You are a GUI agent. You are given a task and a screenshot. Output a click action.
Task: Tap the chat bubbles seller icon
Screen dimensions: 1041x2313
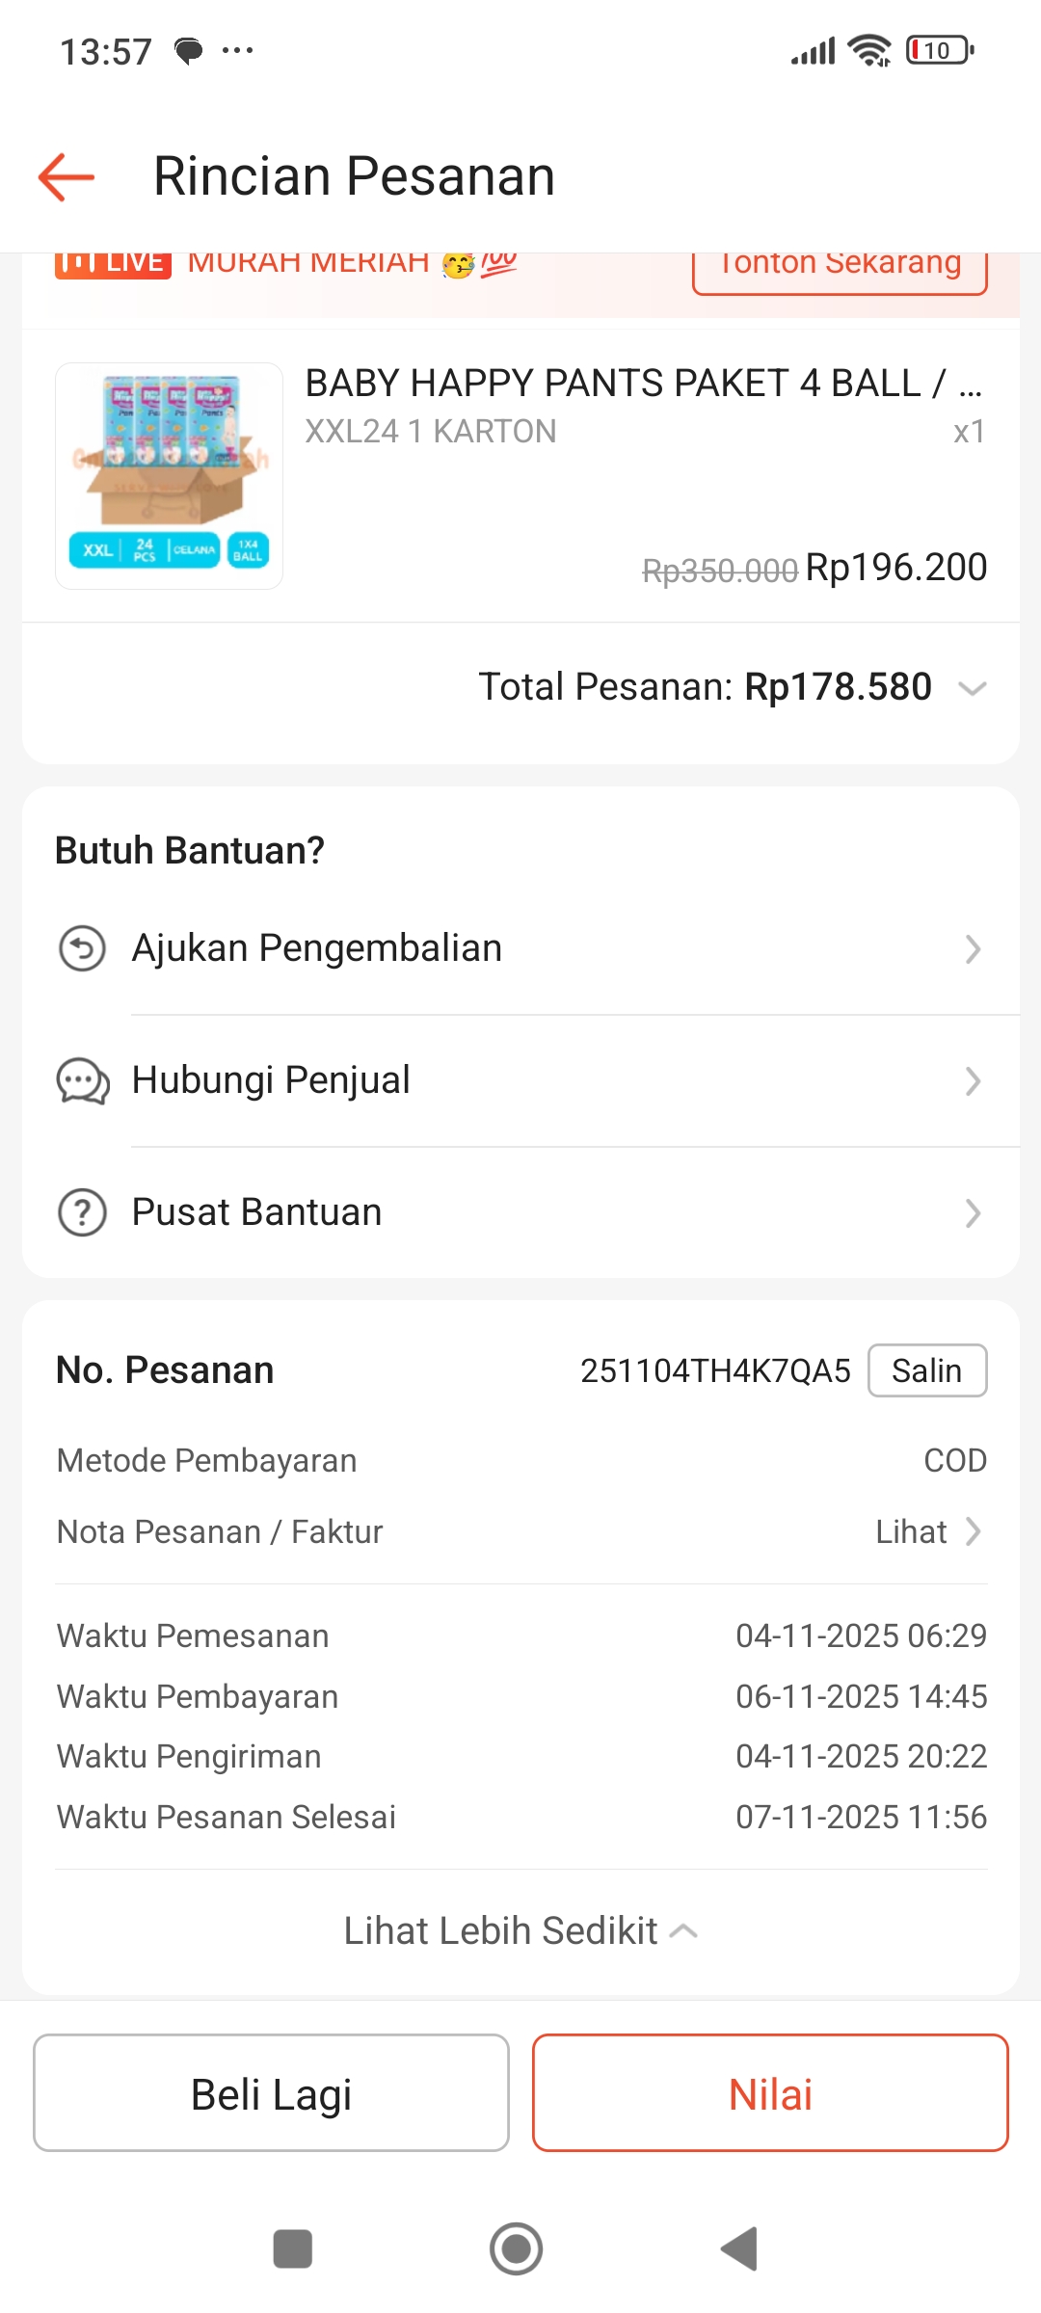coord(83,1081)
